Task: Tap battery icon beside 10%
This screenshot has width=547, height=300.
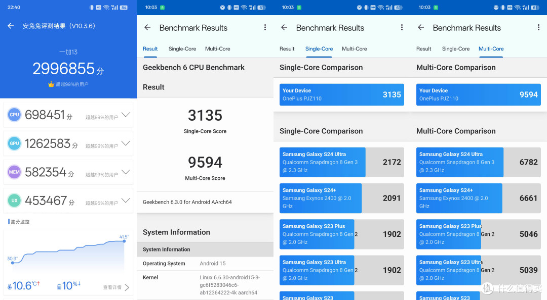Action: click(x=59, y=287)
